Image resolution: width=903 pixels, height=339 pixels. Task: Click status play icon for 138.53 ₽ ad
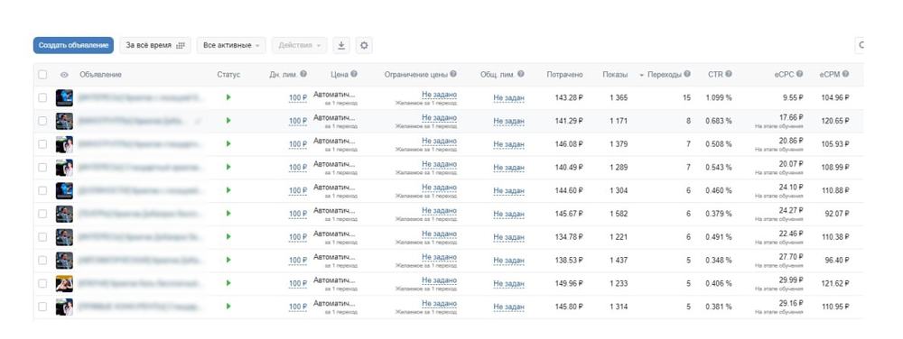pyautogui.click(x=228, y=260)
